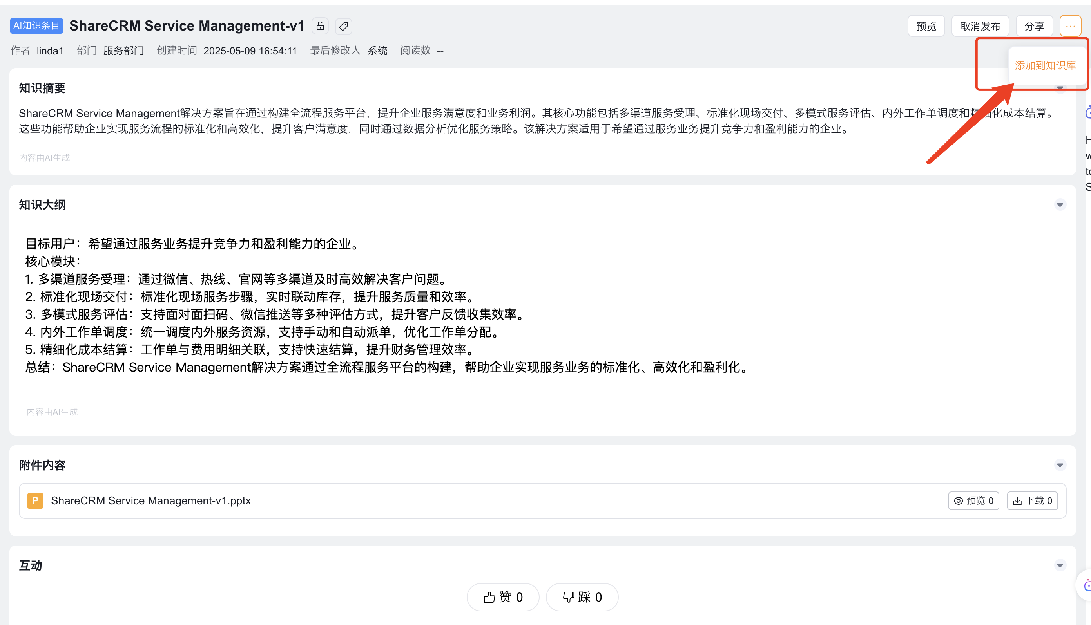Click the tag icon beside the title
This screenshot has height=625, width=1091.
coord(343,26)
